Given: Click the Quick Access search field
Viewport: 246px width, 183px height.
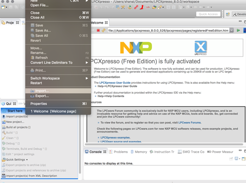Looking at the screenshot, I should point(208,14).
